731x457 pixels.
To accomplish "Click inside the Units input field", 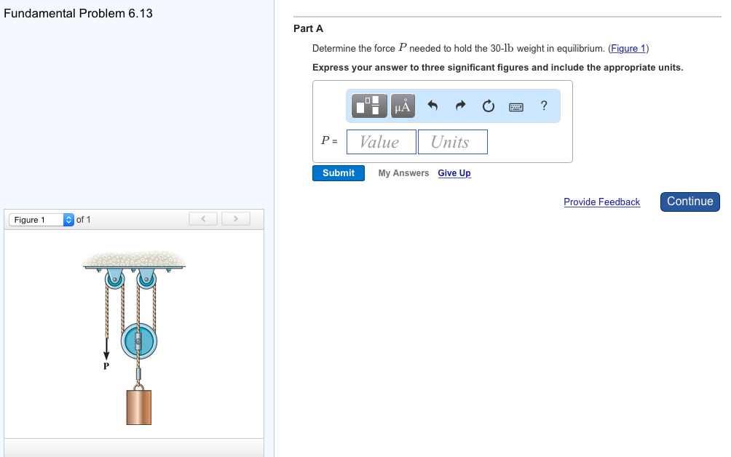I will tap(452, 141).
